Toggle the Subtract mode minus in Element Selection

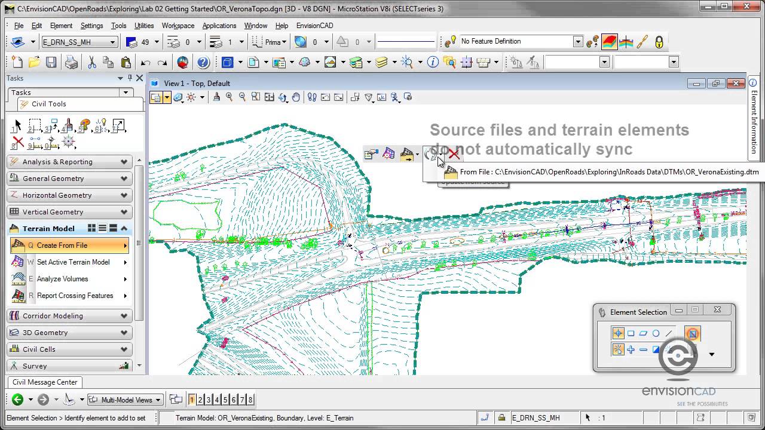(643, 349)
